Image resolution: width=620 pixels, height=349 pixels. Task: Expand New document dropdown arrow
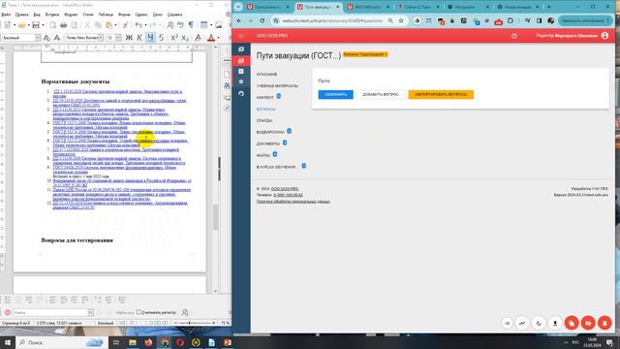pyautogui.click(x=15, y=25)
